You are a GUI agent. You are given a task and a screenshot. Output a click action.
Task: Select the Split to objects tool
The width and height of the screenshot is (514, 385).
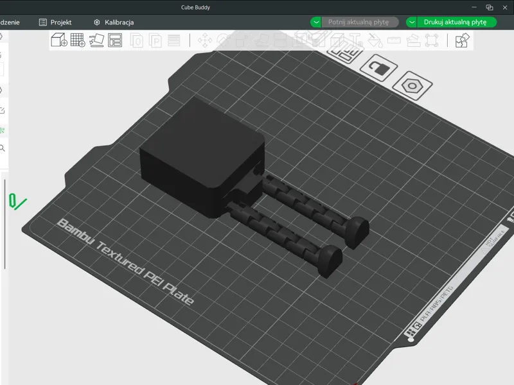coord(136,40)
